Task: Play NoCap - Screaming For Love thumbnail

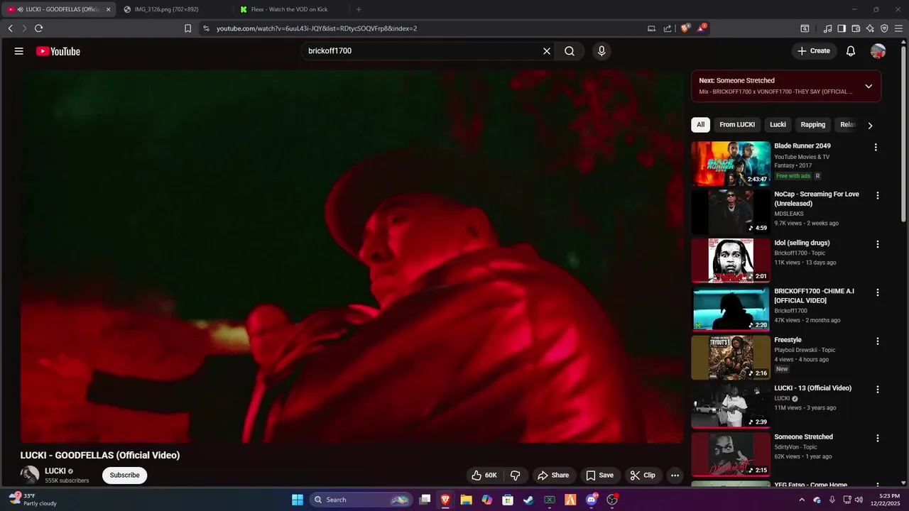Action: tap(731, 212)
